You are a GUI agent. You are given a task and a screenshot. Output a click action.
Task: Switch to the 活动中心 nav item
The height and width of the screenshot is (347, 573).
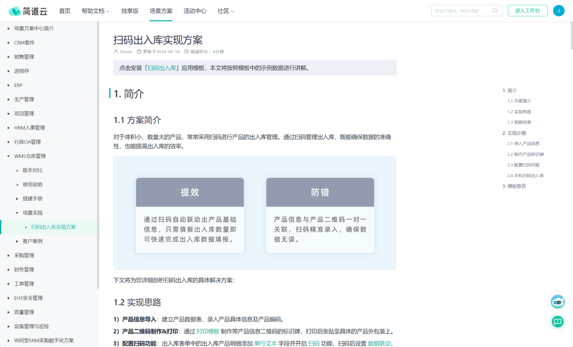(x=194, y=11)
